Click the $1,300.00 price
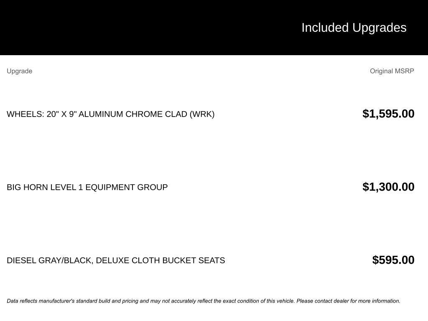Screen dimensions: 428x321 click(388, 187)
